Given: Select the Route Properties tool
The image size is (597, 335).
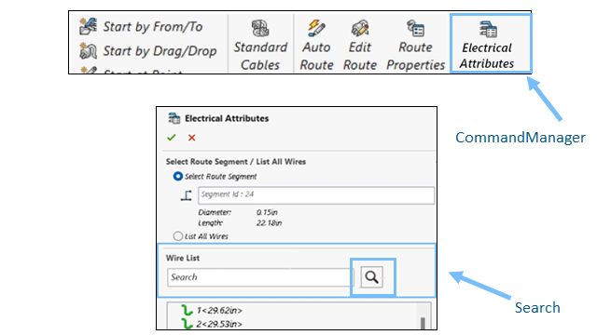Looking at the screenshot, I should pyautogui.click(x=415, y=45).
